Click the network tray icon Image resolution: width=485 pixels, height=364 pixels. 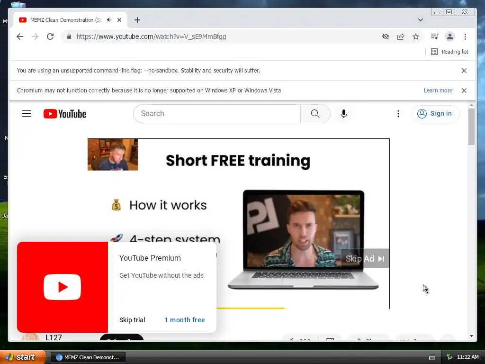[450, 357]
